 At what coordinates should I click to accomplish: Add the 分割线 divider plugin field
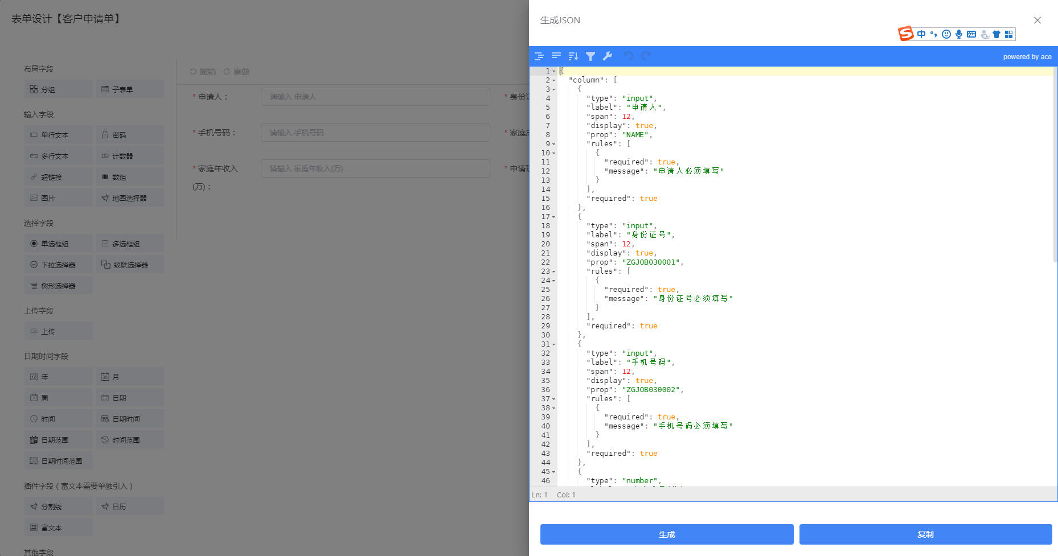coord(58,506)
